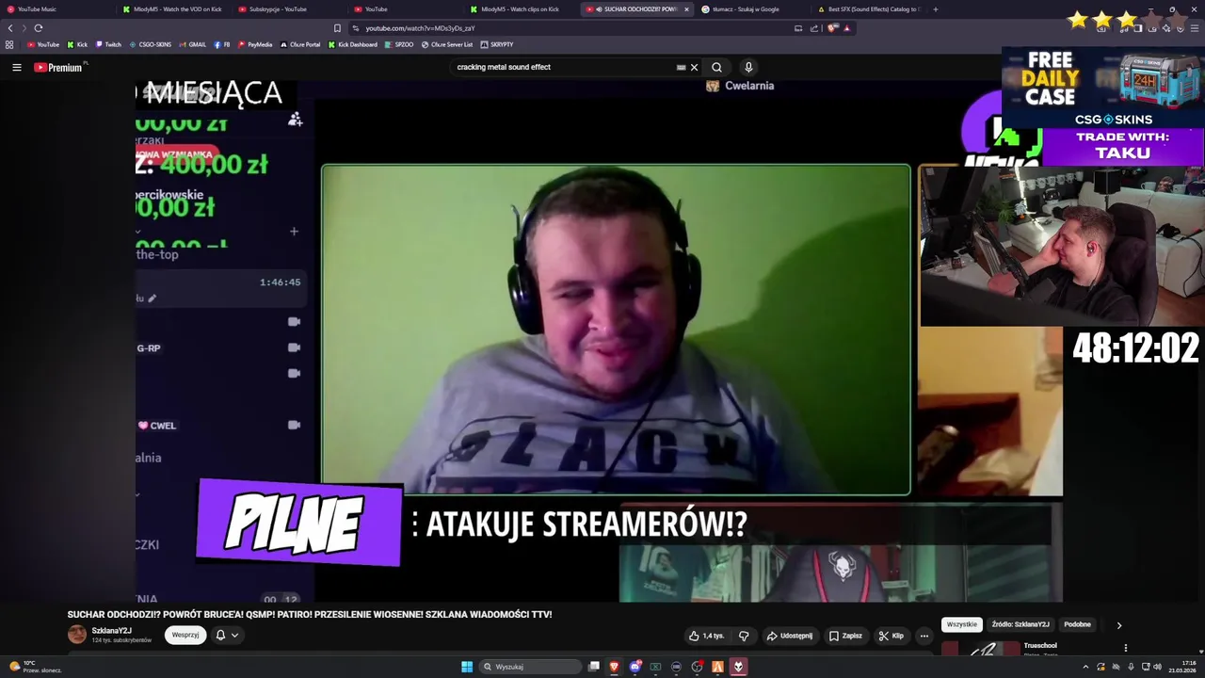The width and height of the screenshot is (1205, 678).
Task: Open Task View on the taskbar
Action: pyautogui.click(x=594, y=667)
